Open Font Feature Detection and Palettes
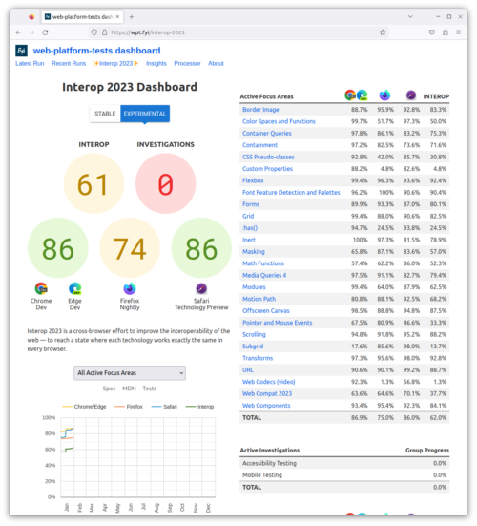477x526 pixels. pos(291,193)
